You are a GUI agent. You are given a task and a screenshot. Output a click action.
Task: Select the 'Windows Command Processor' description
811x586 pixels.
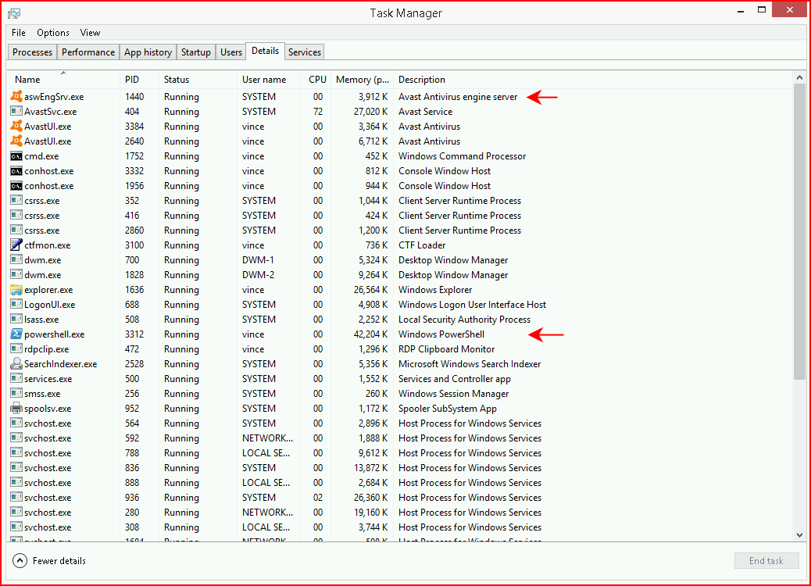coord(462,156)
